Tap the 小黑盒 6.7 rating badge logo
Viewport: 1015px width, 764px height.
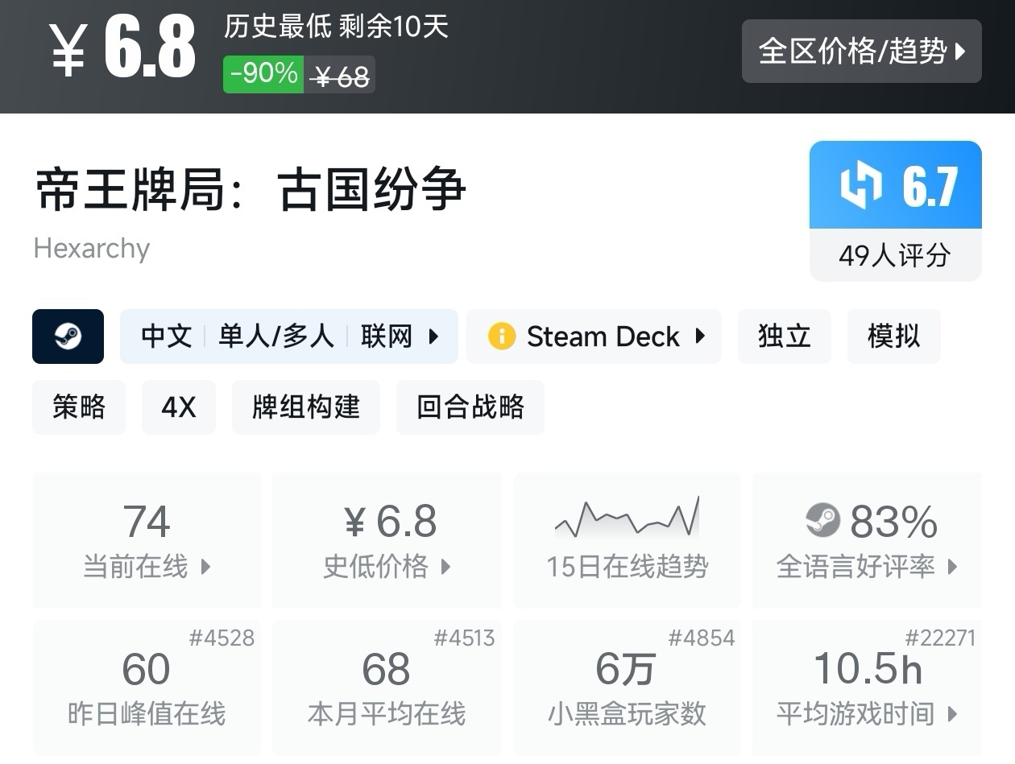pyautogui.click(x=861, y=185)
